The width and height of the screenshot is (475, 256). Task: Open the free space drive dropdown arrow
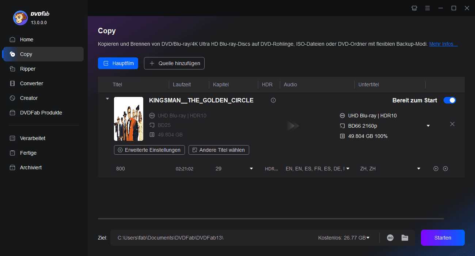(x=368, y=238)
